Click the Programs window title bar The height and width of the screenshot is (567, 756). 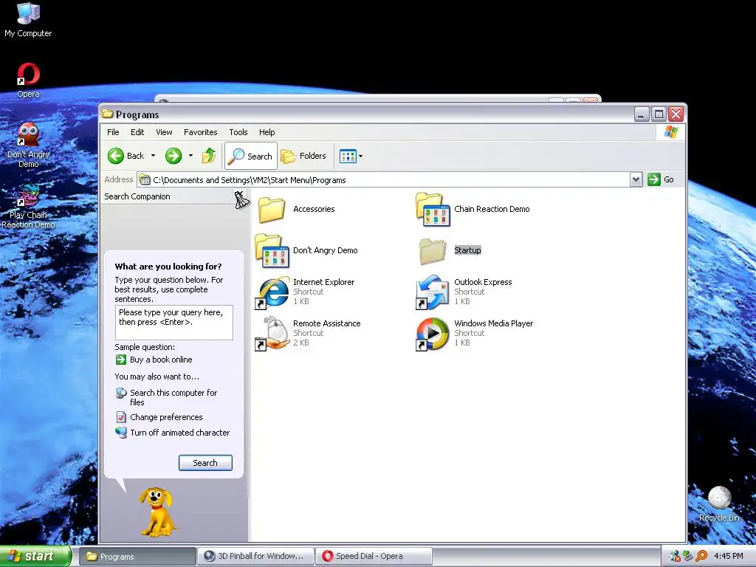(366, 114)
